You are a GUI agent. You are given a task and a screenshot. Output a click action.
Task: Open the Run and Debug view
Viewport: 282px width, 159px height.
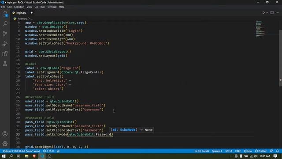[5, 44]
